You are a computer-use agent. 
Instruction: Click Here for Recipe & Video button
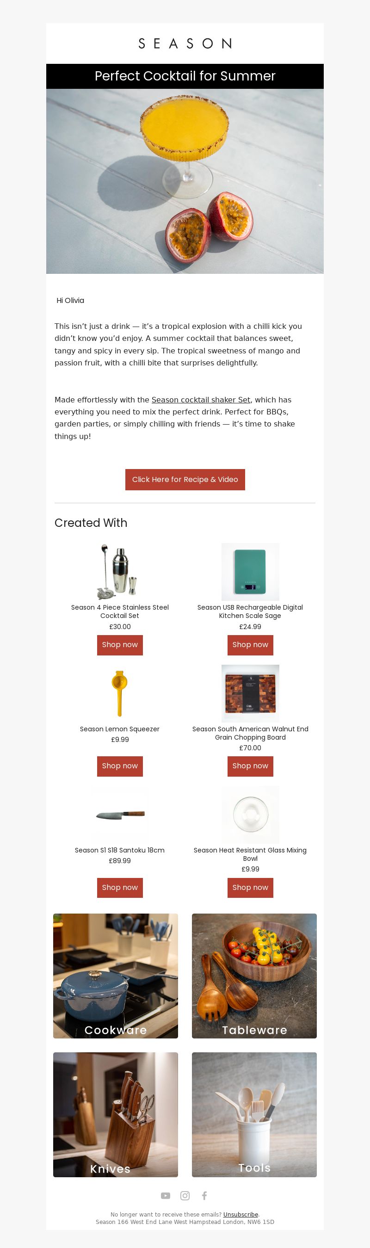(185, 480)
